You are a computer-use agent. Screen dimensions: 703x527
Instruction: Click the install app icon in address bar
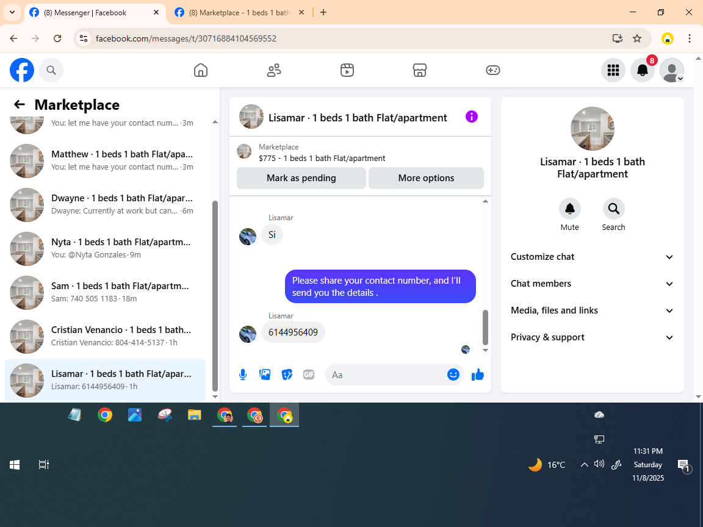click(x=618, y=38)
